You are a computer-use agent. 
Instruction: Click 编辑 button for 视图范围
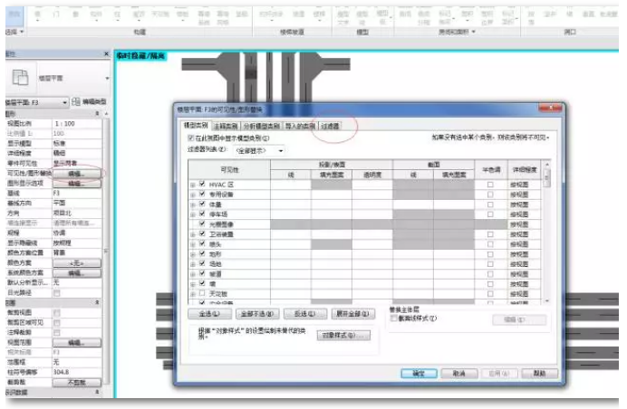tap(77, 342)
